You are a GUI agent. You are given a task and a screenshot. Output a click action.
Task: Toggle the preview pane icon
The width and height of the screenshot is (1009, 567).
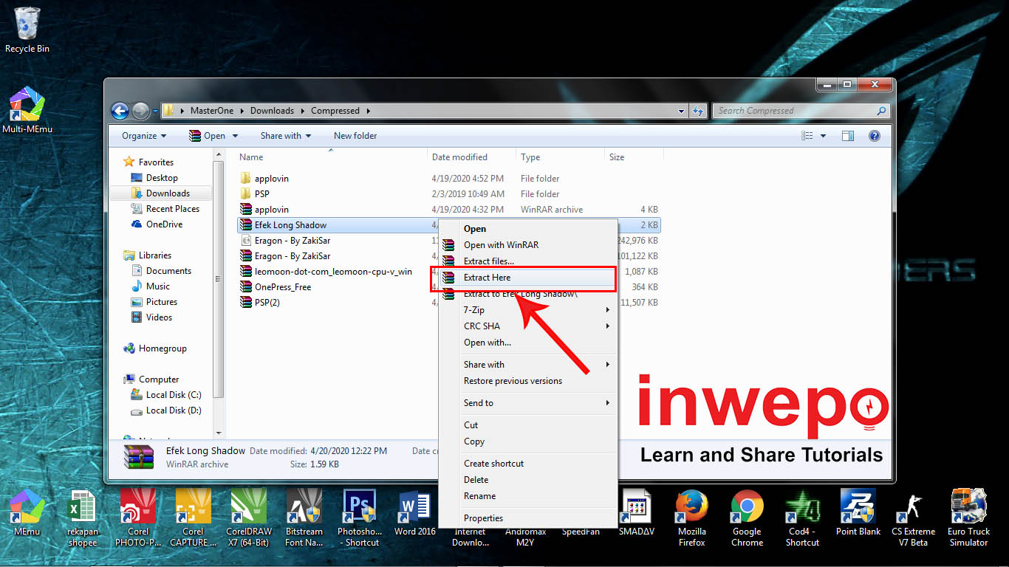pyautogui.click(x=848, y=136)
